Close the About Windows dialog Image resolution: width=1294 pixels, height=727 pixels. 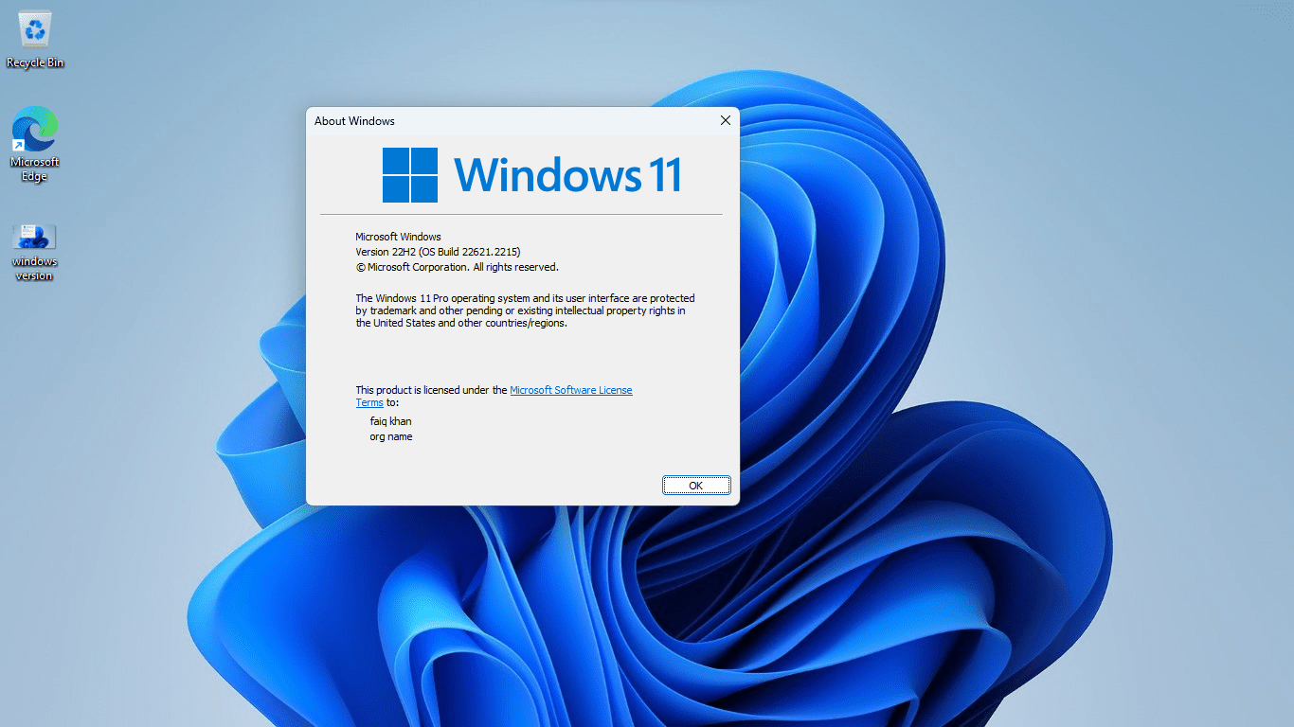[725, 120]
